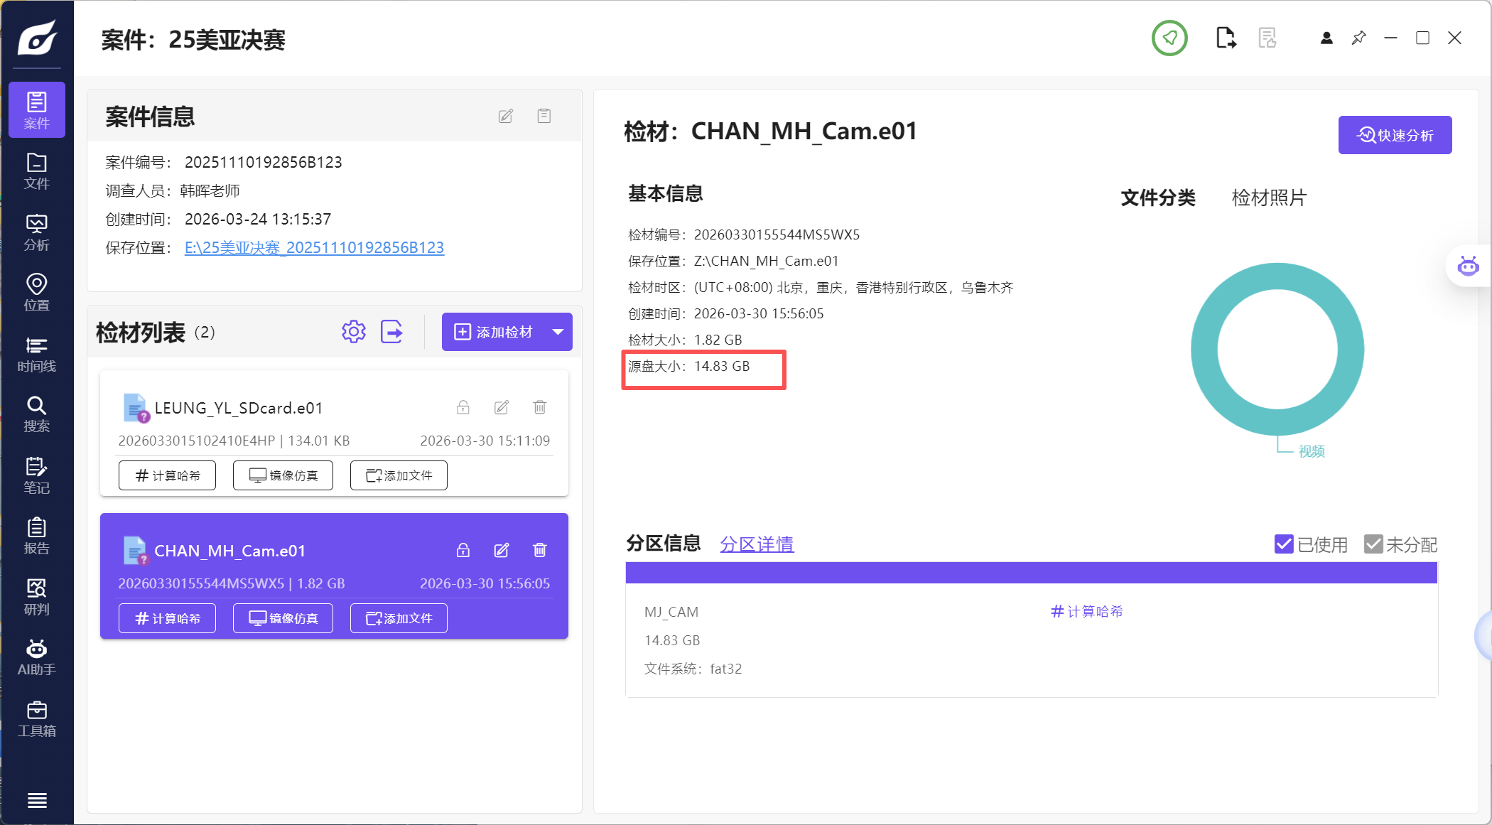Open the 分区详情 link
The width and height of the screenshot is (1492, 825).
tap(757, 544)
